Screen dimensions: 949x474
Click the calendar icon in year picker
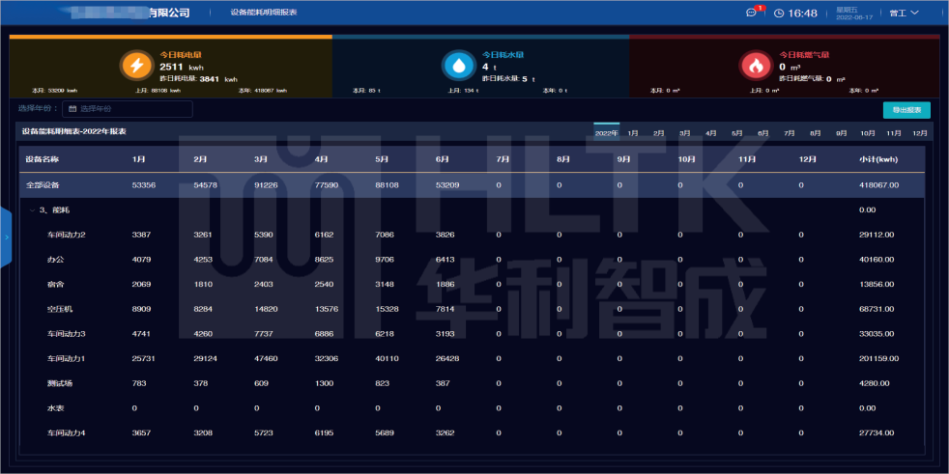pos(72,109)
